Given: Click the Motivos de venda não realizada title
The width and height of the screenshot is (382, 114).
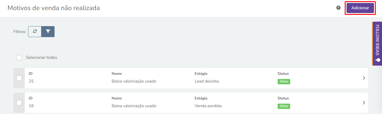Looking at the screenshot, I should tap(54, 8).
